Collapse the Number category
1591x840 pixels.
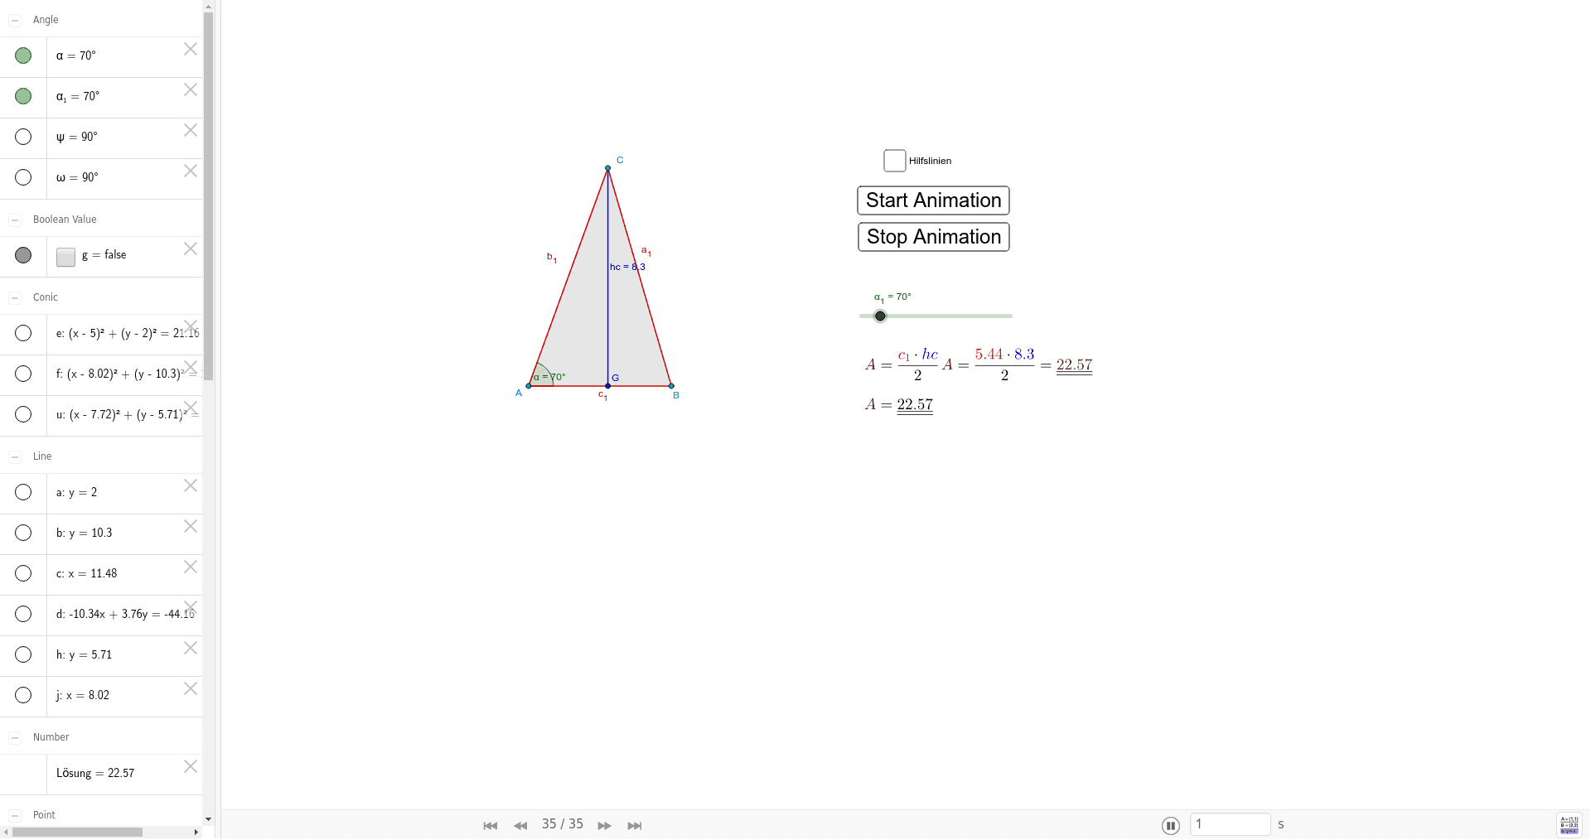[x=15, y=737]
